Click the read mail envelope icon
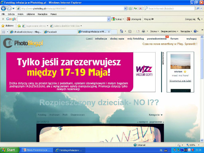Screen dimensions: 204x153 138,31
